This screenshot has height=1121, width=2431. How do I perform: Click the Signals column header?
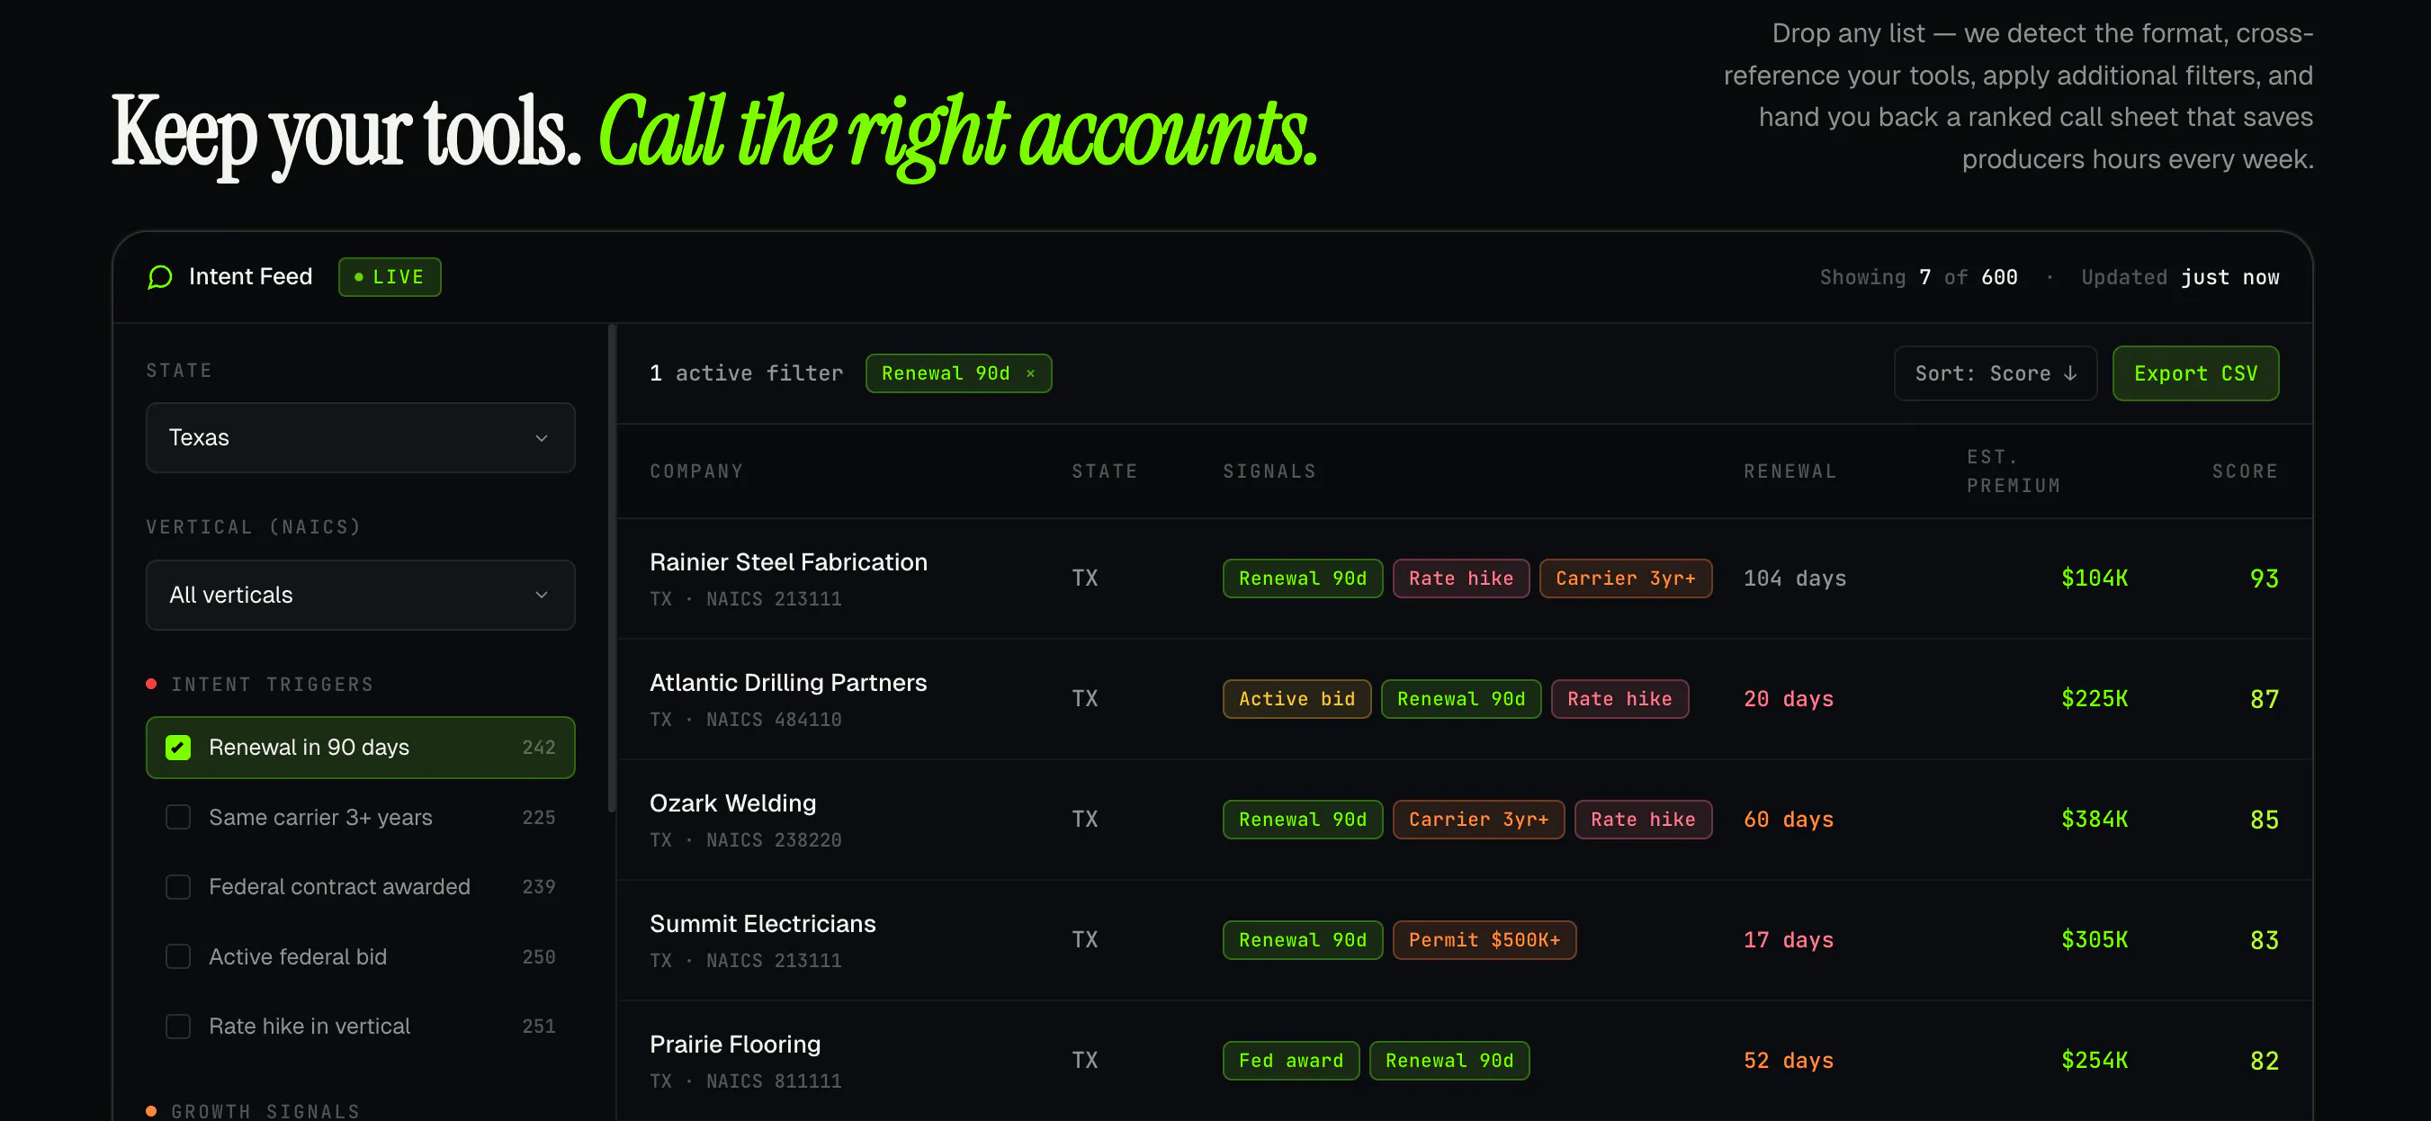(1269, 471)
